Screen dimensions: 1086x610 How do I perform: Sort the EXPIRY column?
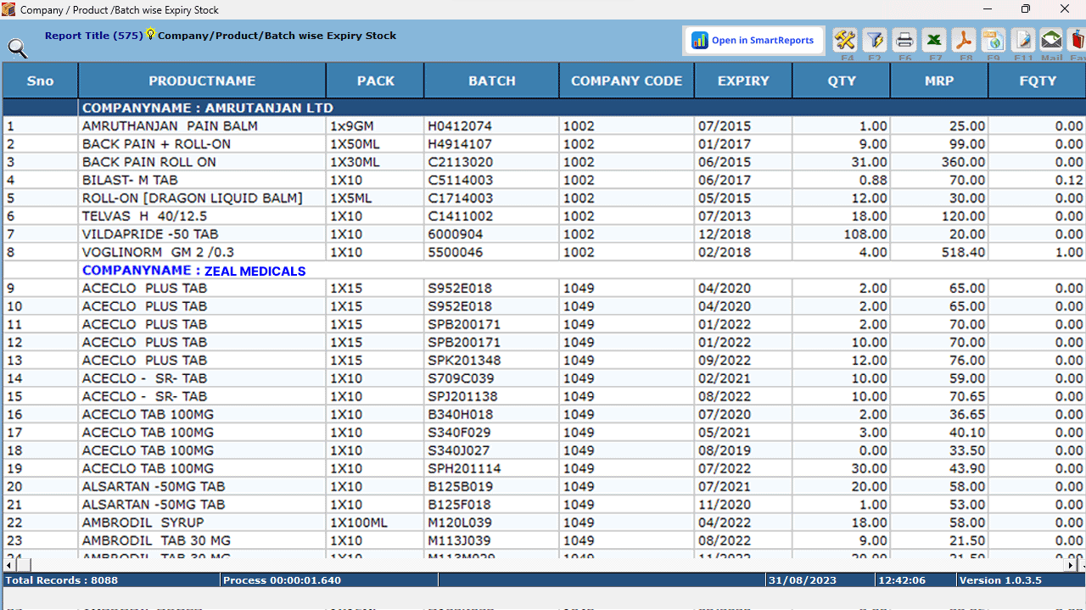click(x=743, y=81)
